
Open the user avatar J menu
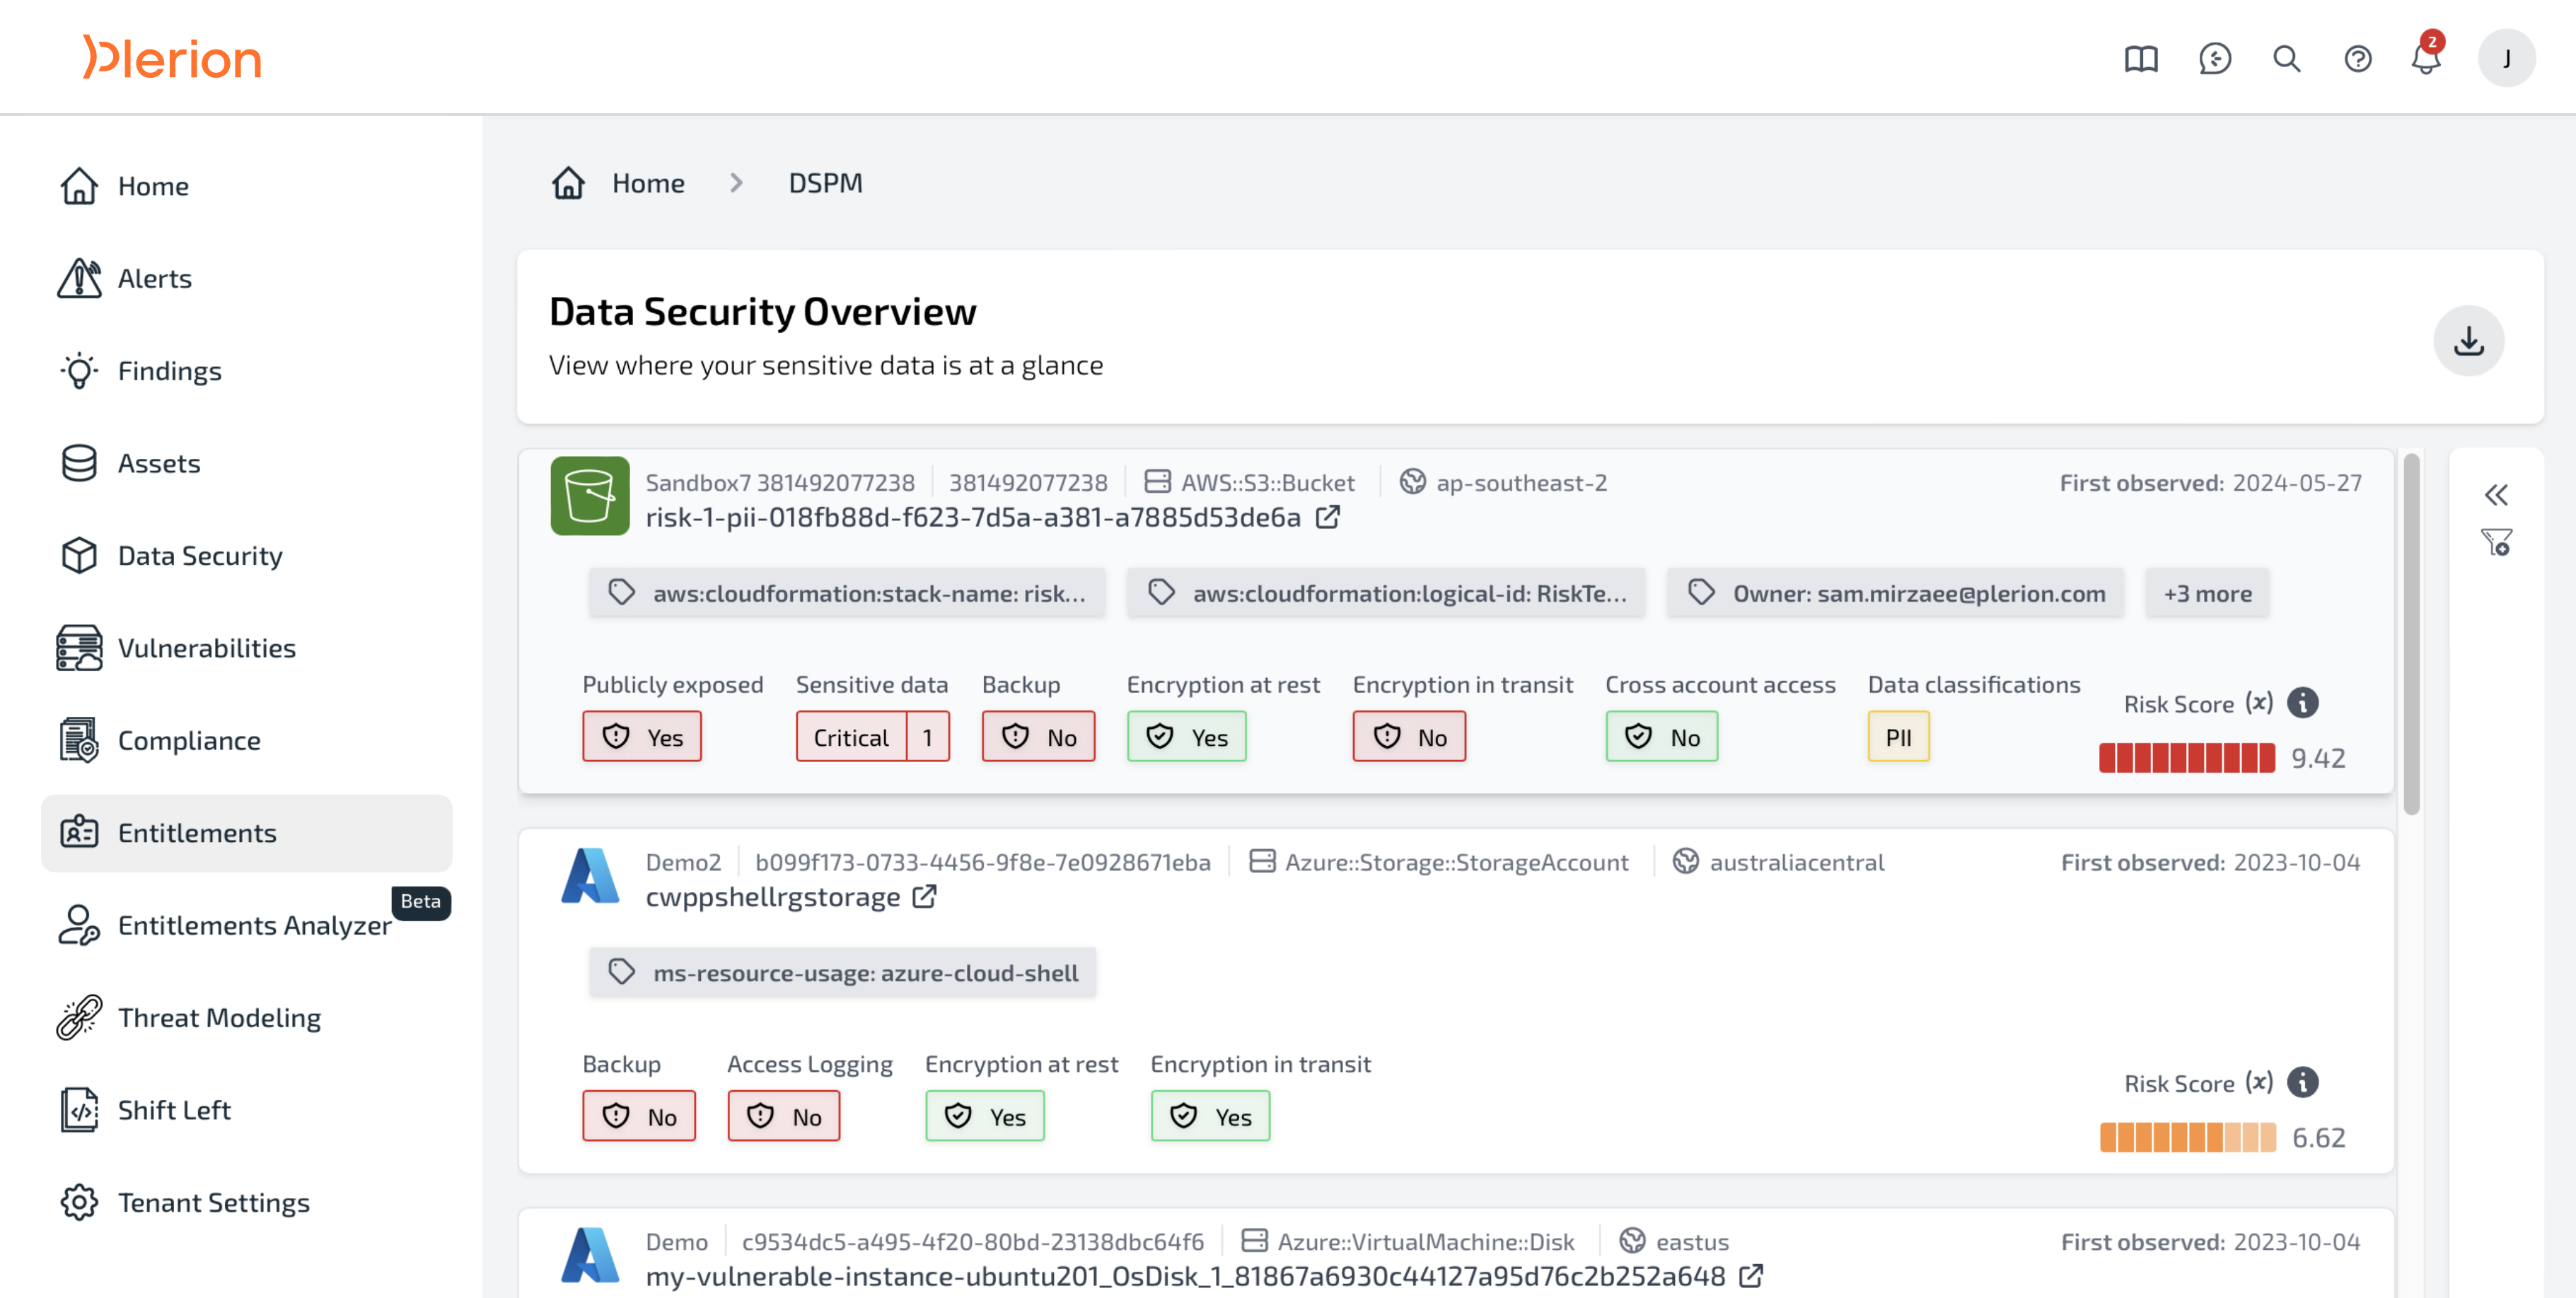pyautogui.click(x=2506, y=59)
